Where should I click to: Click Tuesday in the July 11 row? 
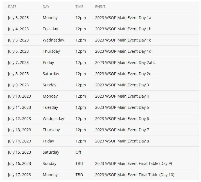pos(50,107)
